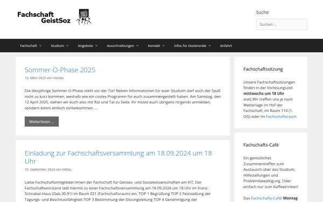Image resolution: width=323 pixels, height=202 pixels.
Task: Click the post date 10. März 2025
Action: (x=35, y=78)
